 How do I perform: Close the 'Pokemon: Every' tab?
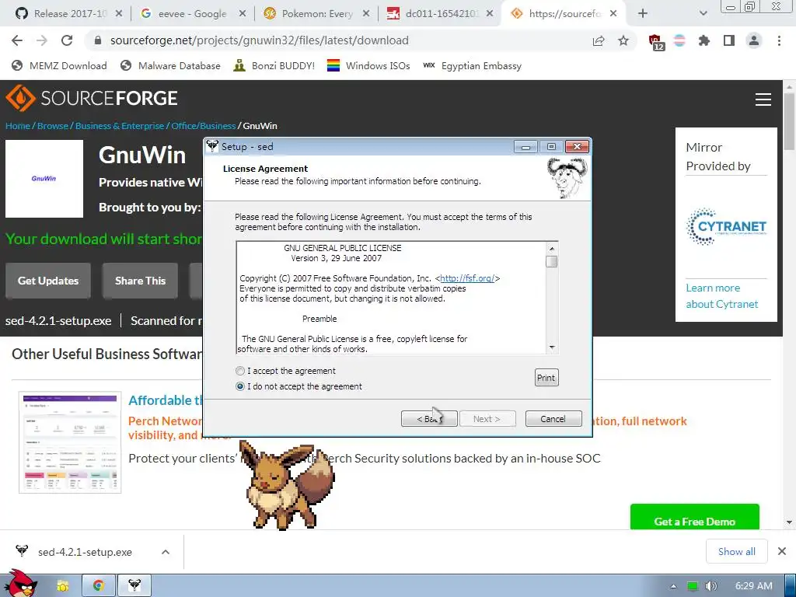pos(366,14)
